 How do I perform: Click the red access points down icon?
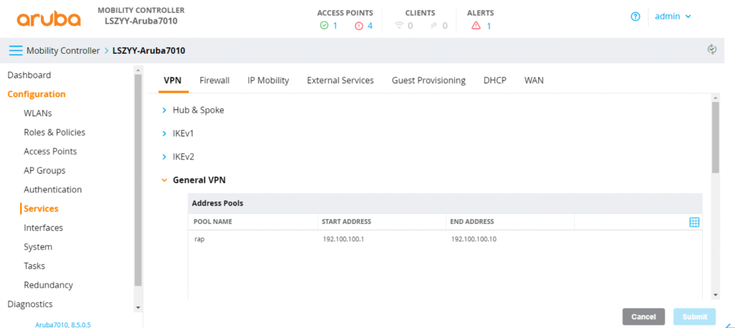(359, 26)
